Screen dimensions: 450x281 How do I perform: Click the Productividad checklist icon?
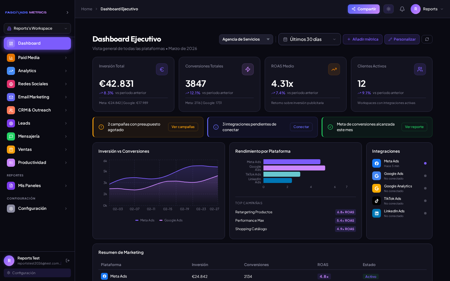[x=11, y=163]
